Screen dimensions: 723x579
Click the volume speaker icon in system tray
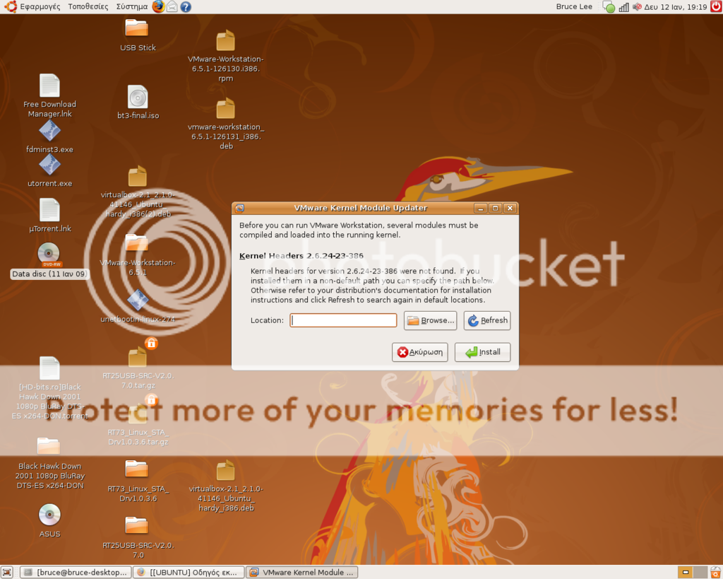637,6
